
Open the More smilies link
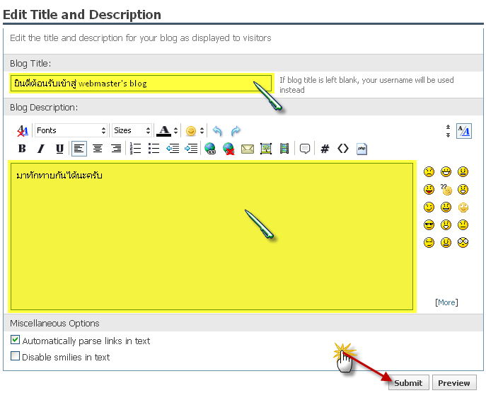click(446, 302)
